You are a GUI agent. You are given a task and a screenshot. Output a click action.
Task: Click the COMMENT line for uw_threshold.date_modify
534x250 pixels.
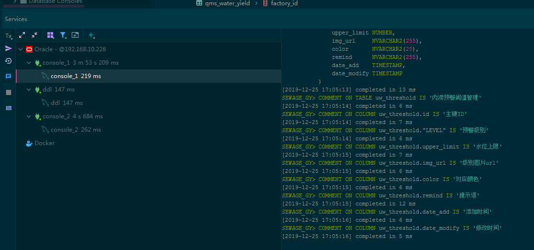[x=392, y=228]
